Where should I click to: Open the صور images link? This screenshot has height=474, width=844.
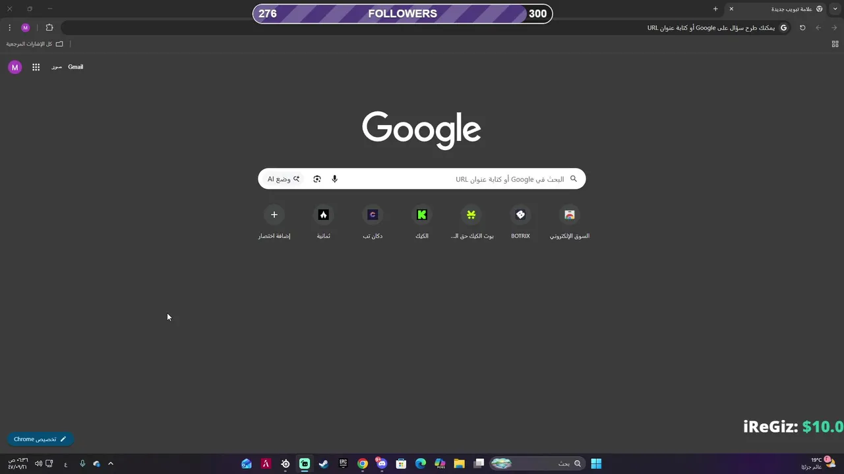(57, 67)
